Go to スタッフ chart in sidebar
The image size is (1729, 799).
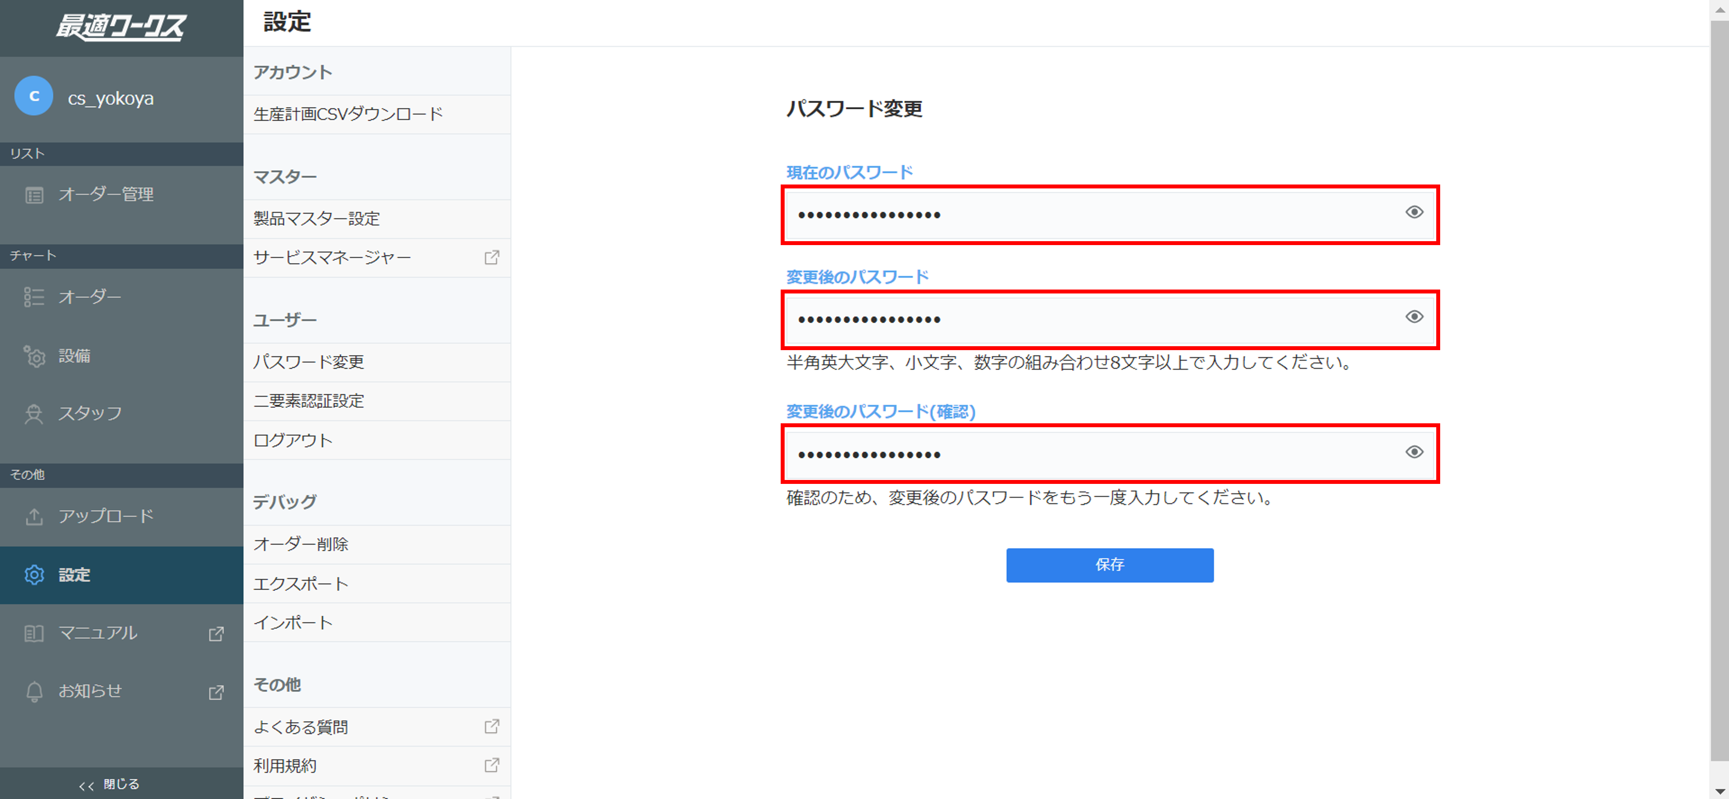pyautogui.click(x=122, y=414)
